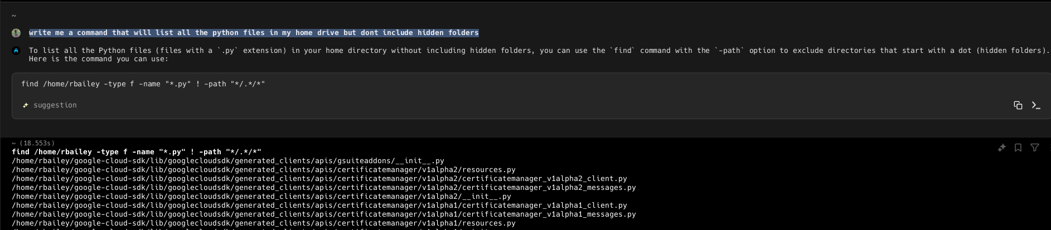This screenshot has height=230, width=1051.
Task: Click the certificatemanager_v1alpha2_client.py path
Action: point(319,179)
